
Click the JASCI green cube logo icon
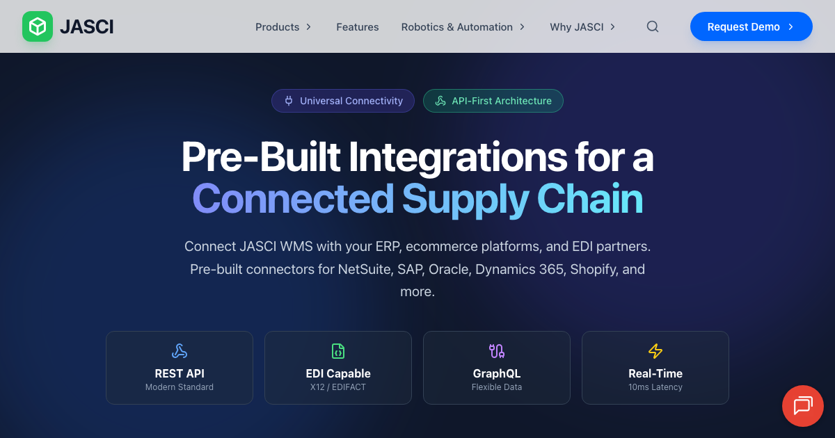(38, 26)
